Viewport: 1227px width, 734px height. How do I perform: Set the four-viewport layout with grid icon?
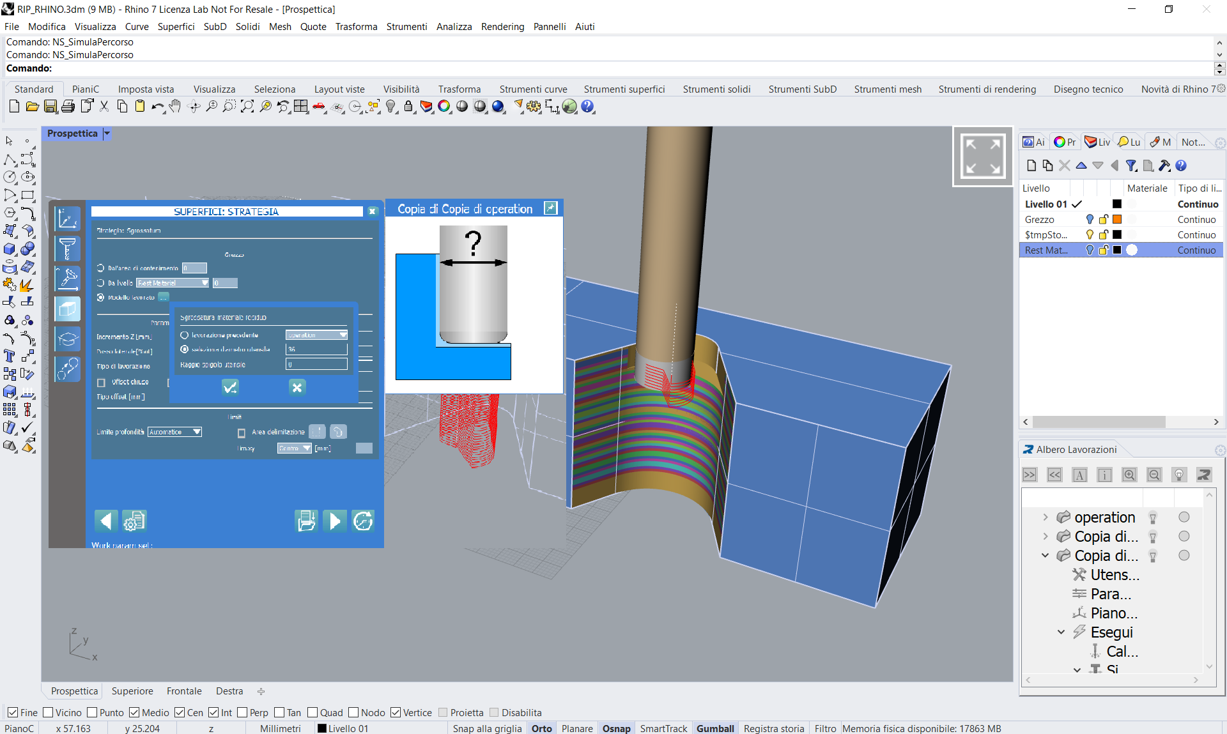coord(301,107)
